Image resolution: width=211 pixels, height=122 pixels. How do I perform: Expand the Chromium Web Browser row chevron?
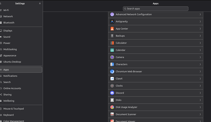pos(200,71)
